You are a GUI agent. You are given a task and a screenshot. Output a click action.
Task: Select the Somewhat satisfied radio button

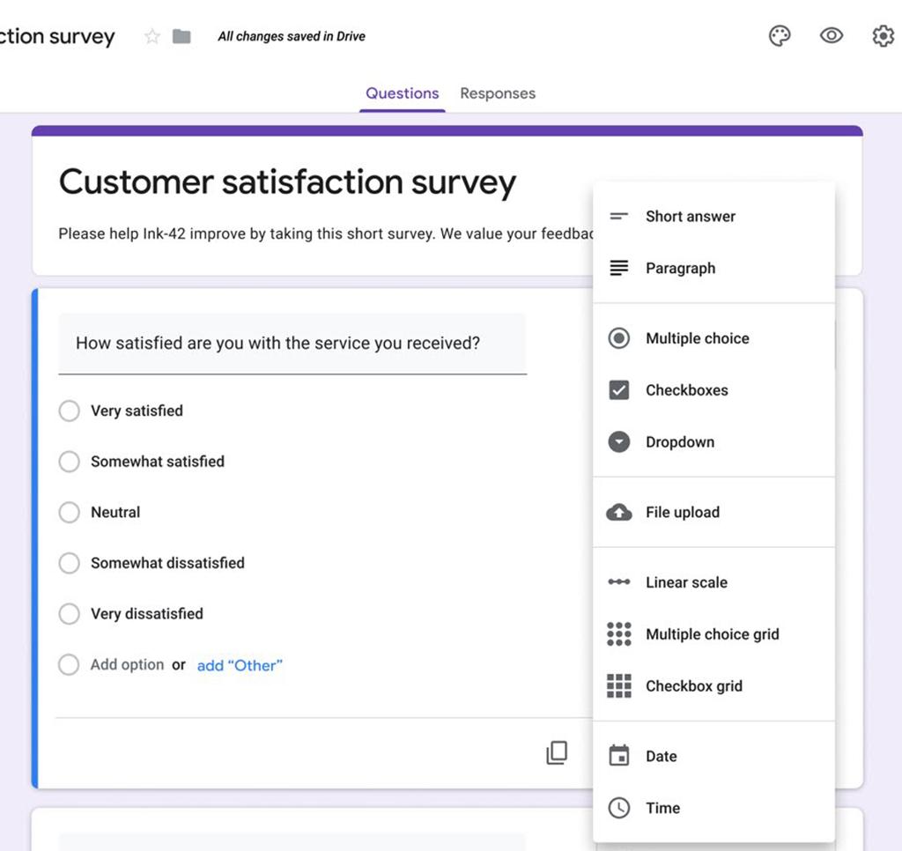[69, 462]
